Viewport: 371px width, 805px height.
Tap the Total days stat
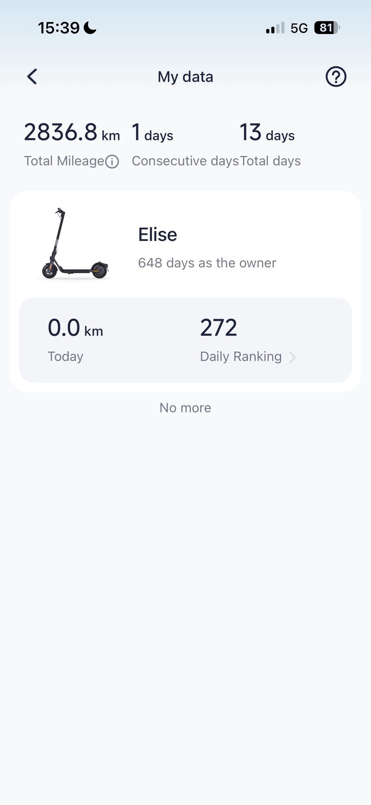(270, 144)
